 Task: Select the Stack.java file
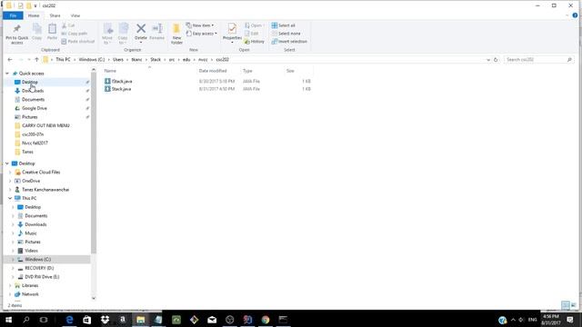[121, 89]
